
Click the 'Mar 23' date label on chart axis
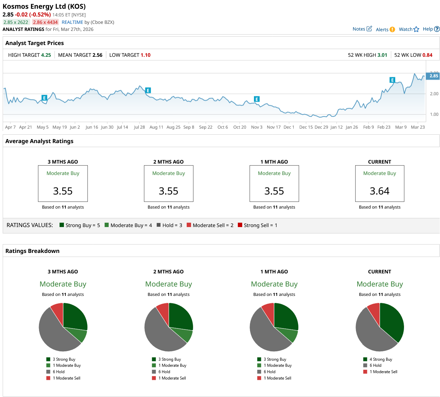tap(418, 127)
